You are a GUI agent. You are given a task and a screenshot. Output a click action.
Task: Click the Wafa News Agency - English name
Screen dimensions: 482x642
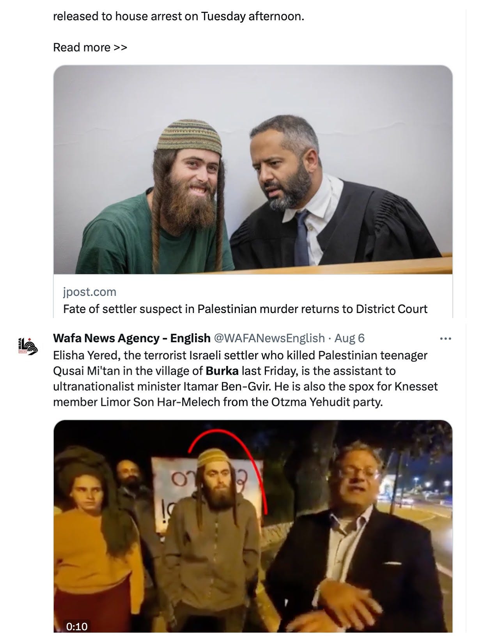coord(132,338)
